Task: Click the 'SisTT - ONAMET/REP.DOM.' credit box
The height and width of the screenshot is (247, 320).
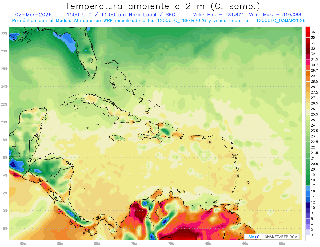Action: click(x=272, y=237)
